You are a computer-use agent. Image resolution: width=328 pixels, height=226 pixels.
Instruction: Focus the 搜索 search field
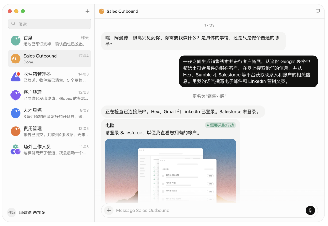(x=50, y=24)
